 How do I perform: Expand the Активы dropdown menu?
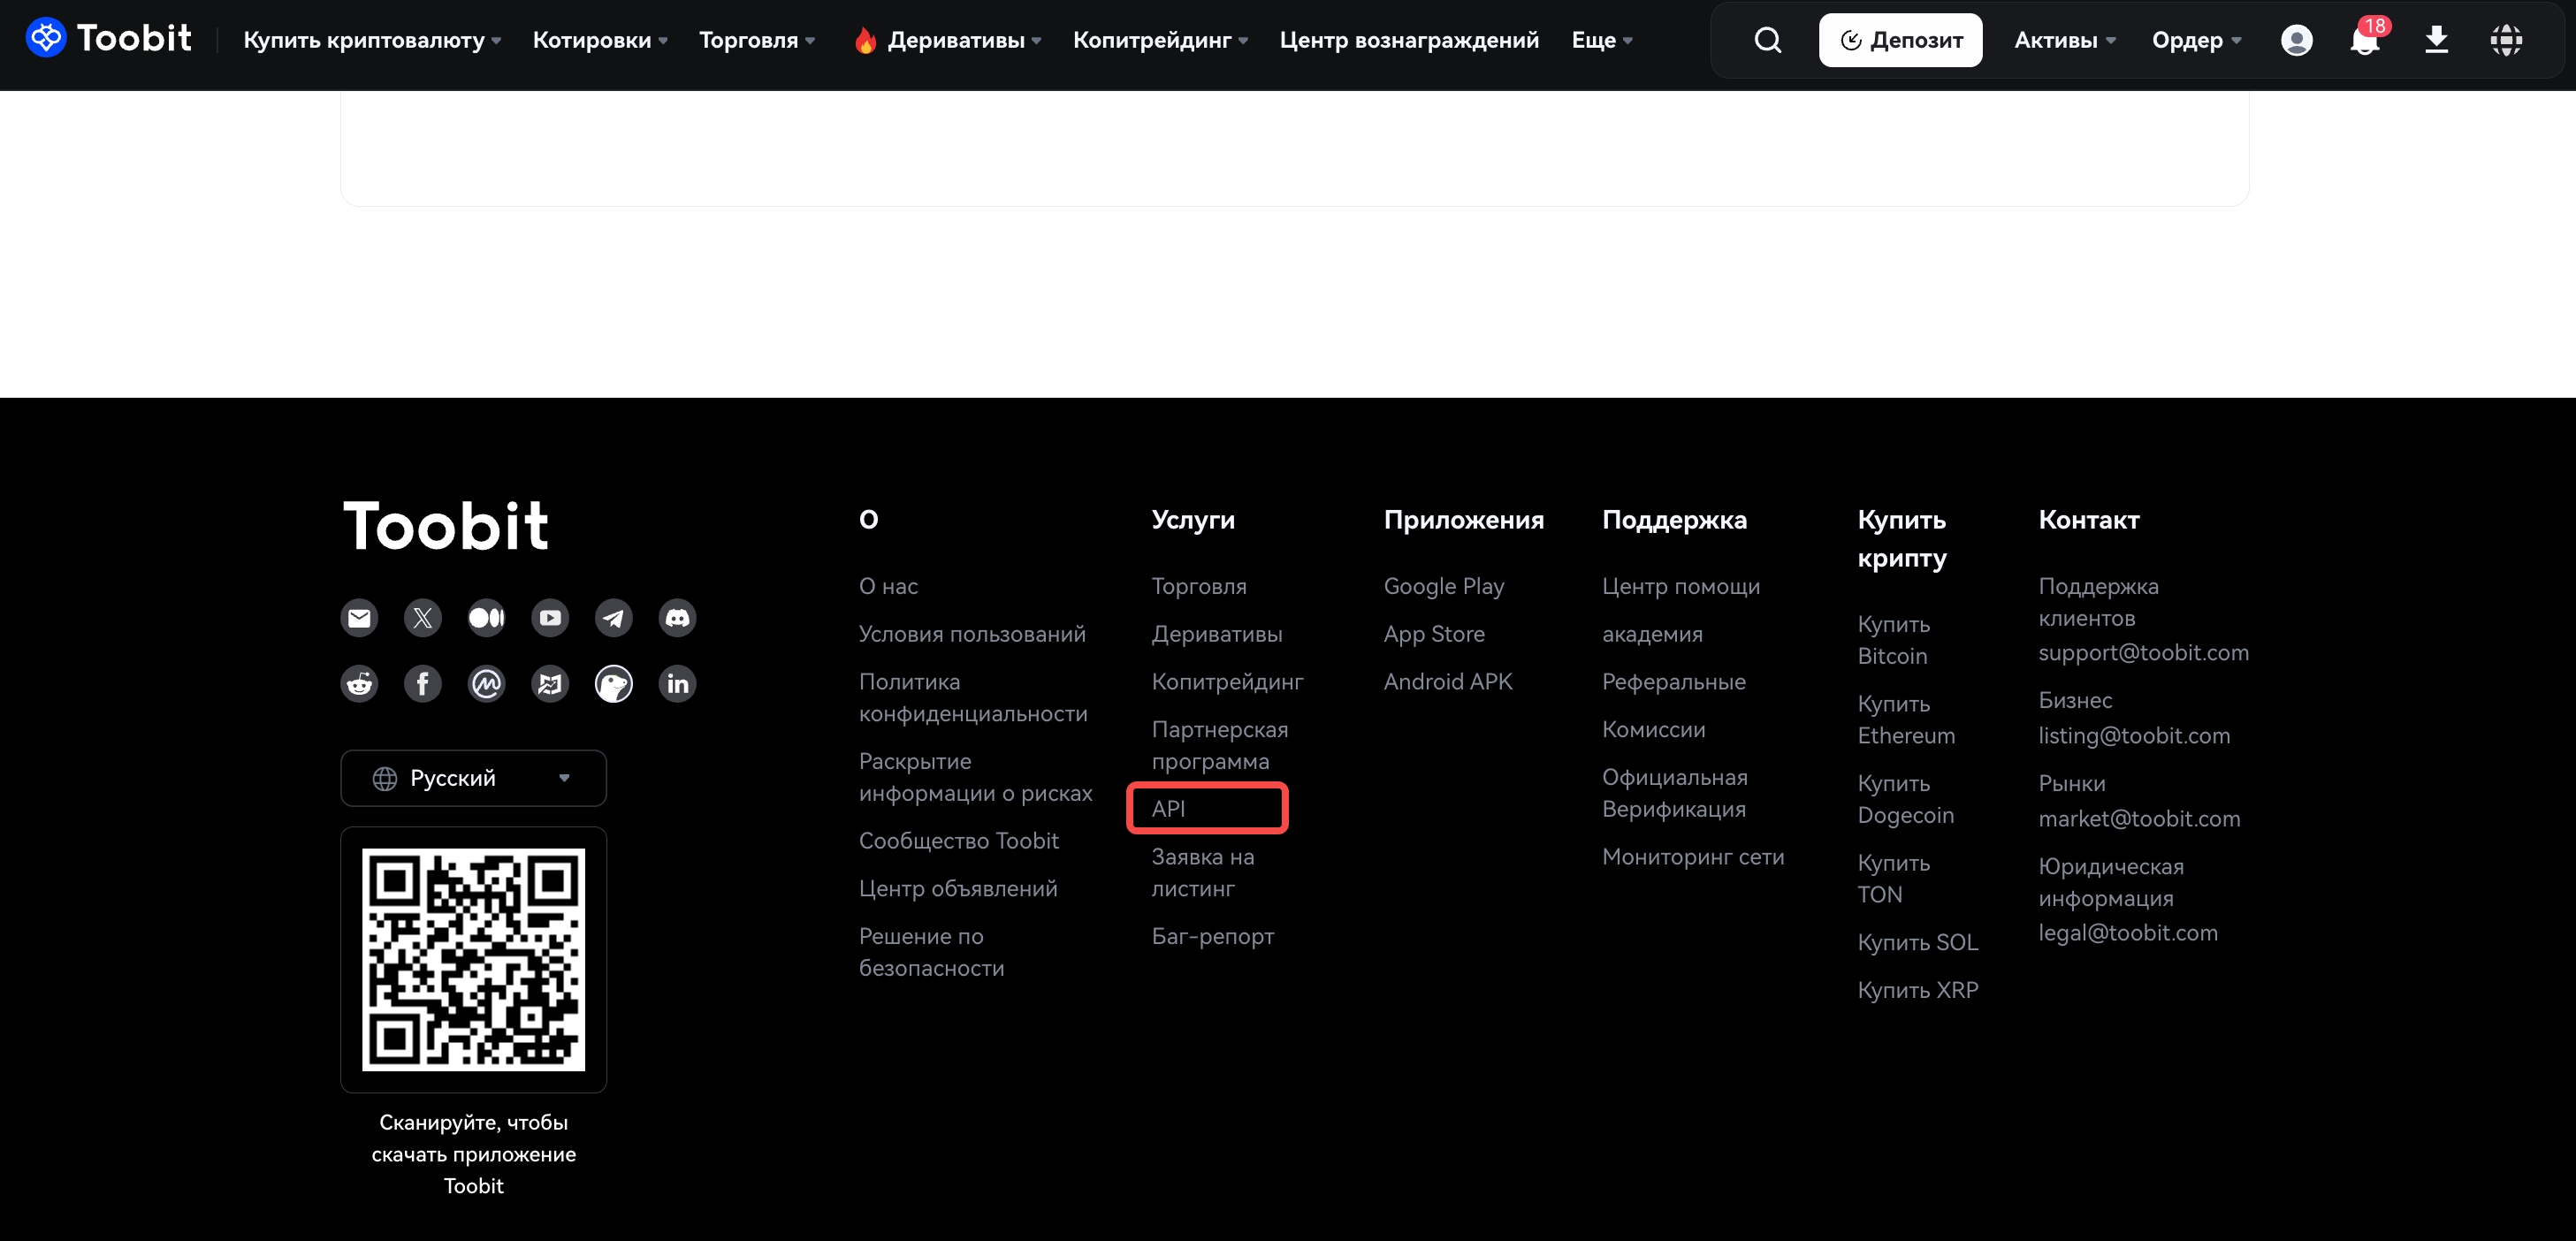point(2064,40)
